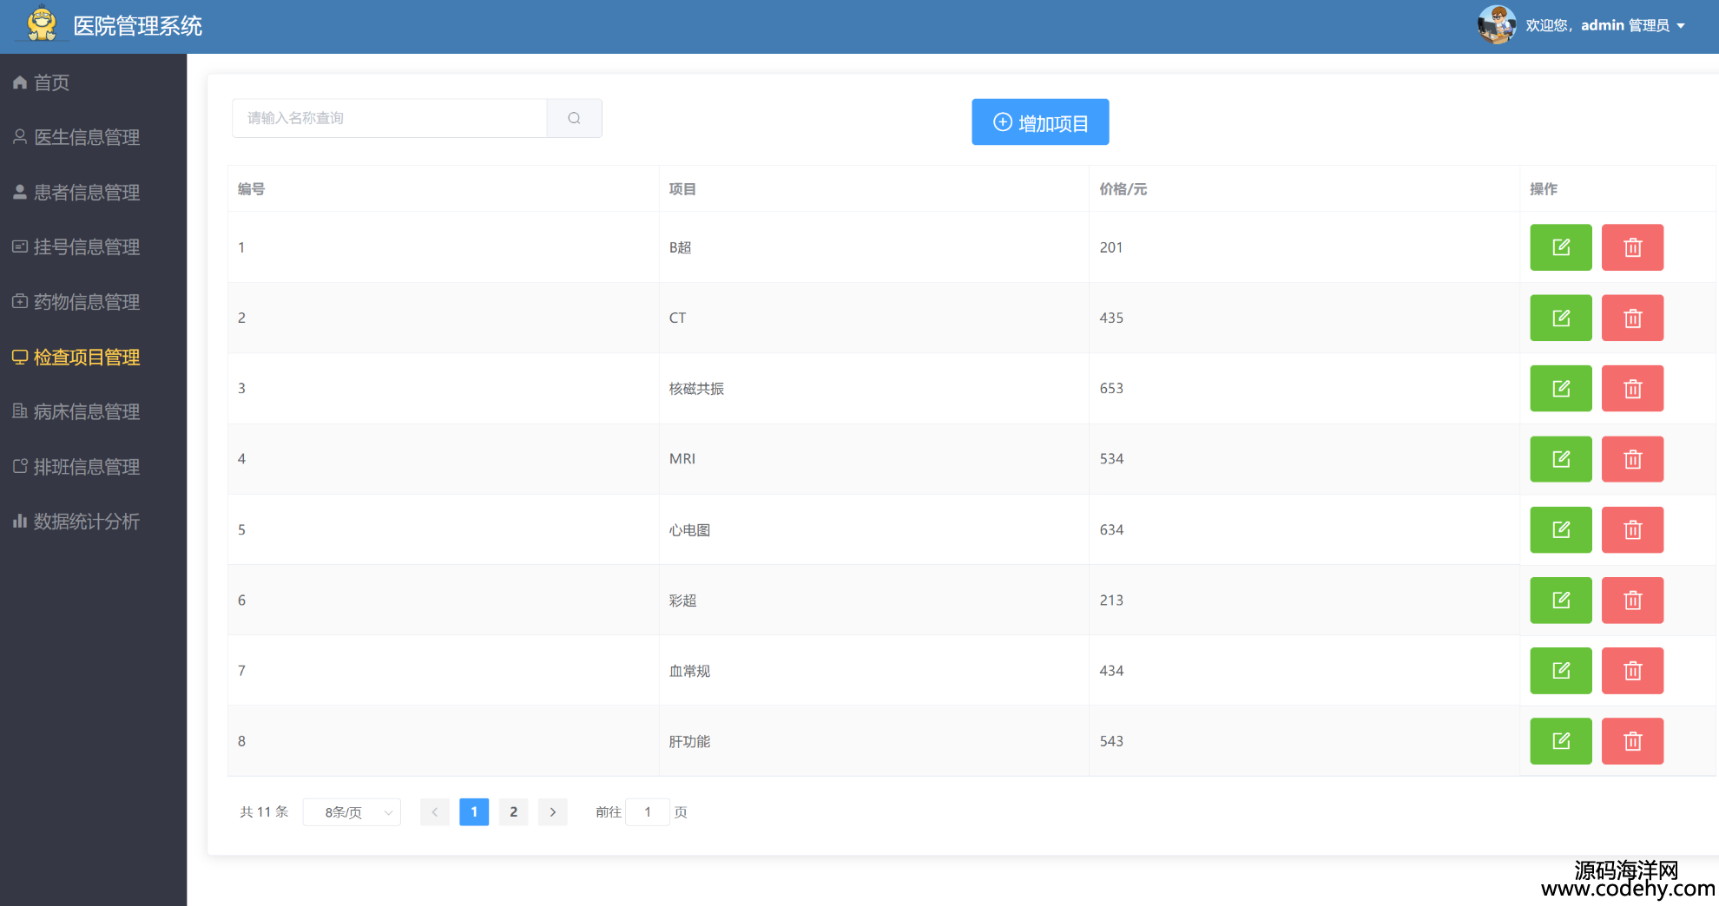Click the search magnifier icon button

[574, 118]
